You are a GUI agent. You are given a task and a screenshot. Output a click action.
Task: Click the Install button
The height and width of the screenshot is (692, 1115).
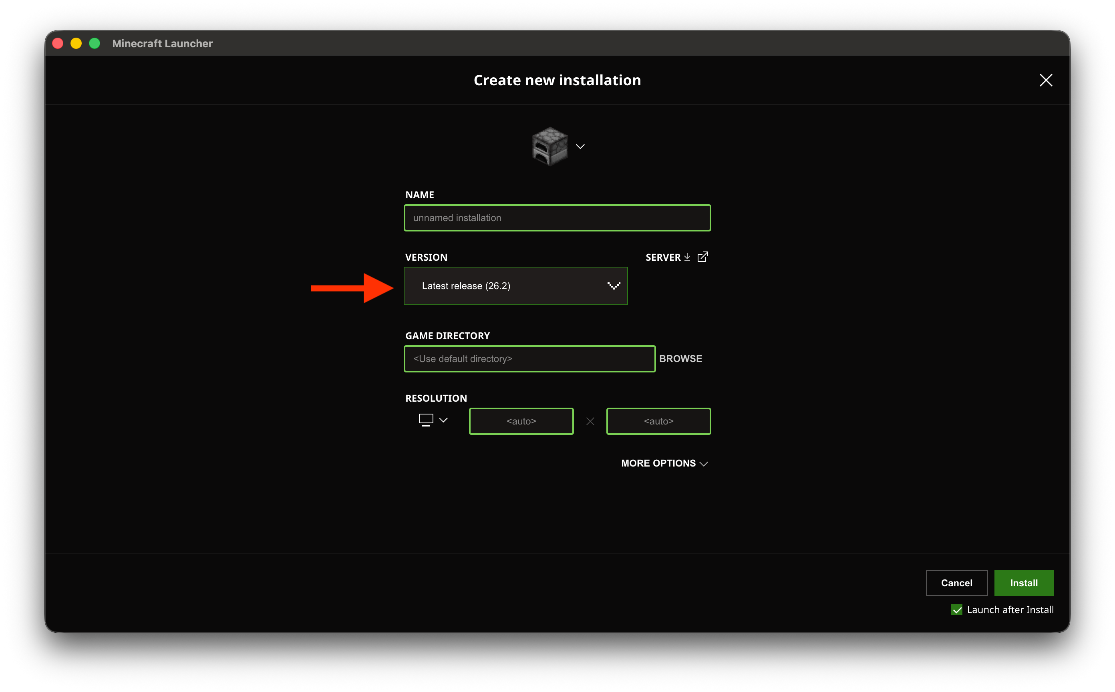(1024, 583)
